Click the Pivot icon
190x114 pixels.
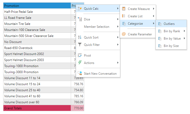(80, 56)
